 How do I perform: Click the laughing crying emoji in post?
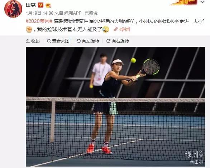[106, 29]
